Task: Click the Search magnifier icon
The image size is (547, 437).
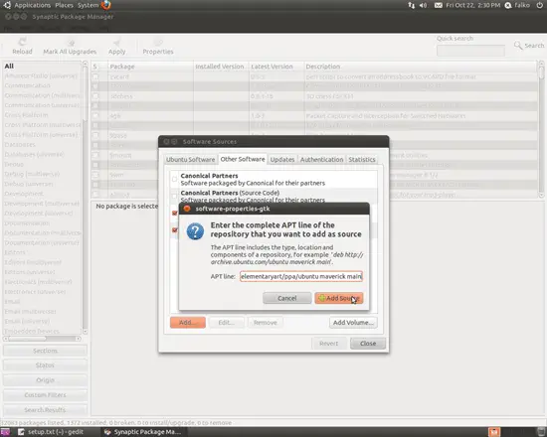Action: (518, 46)
